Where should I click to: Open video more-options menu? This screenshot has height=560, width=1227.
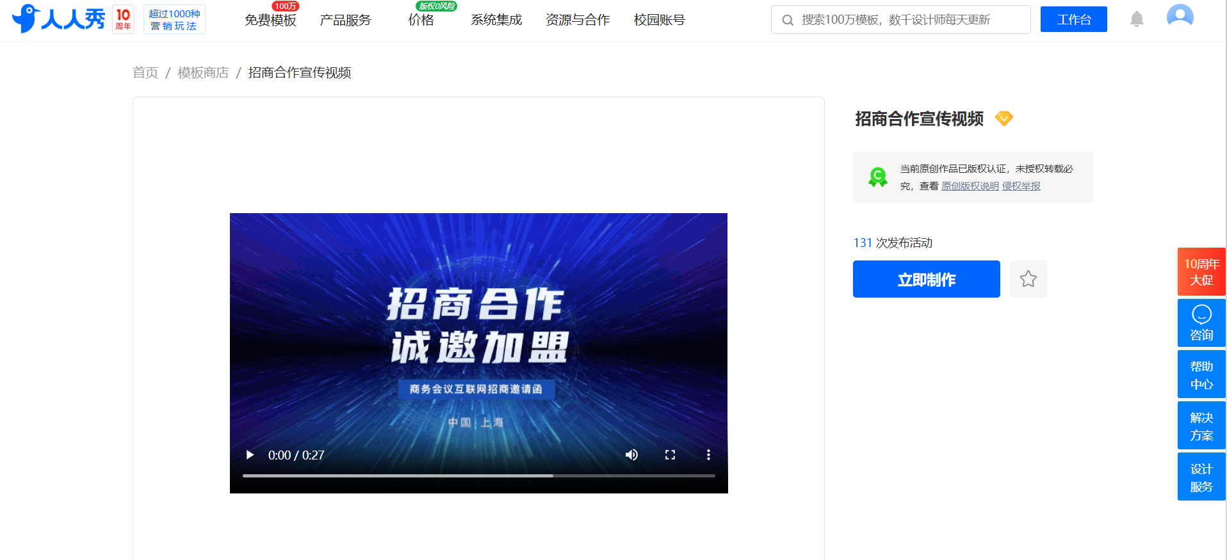(x=708, y=455)
